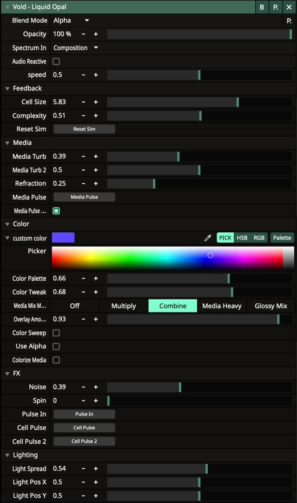
Task: Click the purple custom color swatch
Action: pos(63,238)
